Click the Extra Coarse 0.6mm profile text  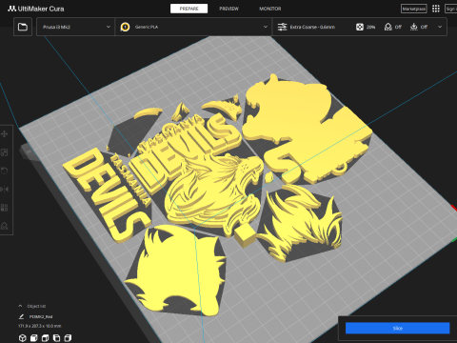pyautogui.click(x=312, y=27)
